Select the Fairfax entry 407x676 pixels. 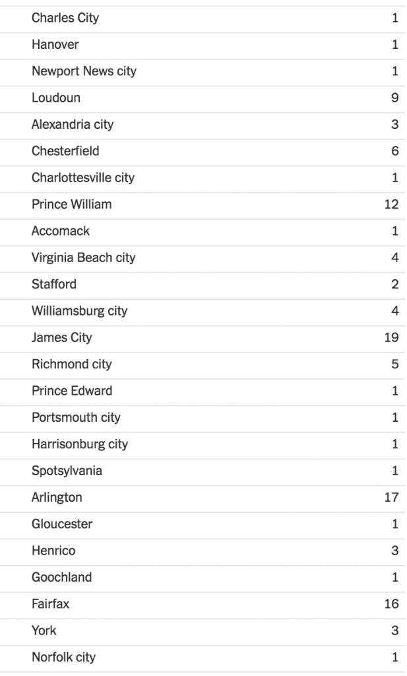[x=50, y=603]
